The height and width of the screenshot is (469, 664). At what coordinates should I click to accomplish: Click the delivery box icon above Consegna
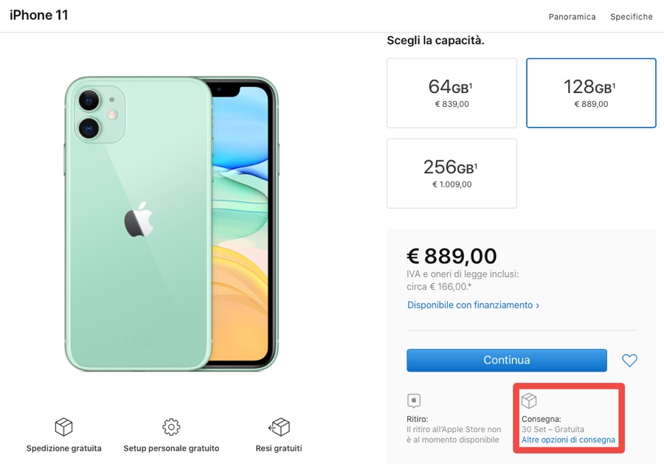[x=529, y=401]
